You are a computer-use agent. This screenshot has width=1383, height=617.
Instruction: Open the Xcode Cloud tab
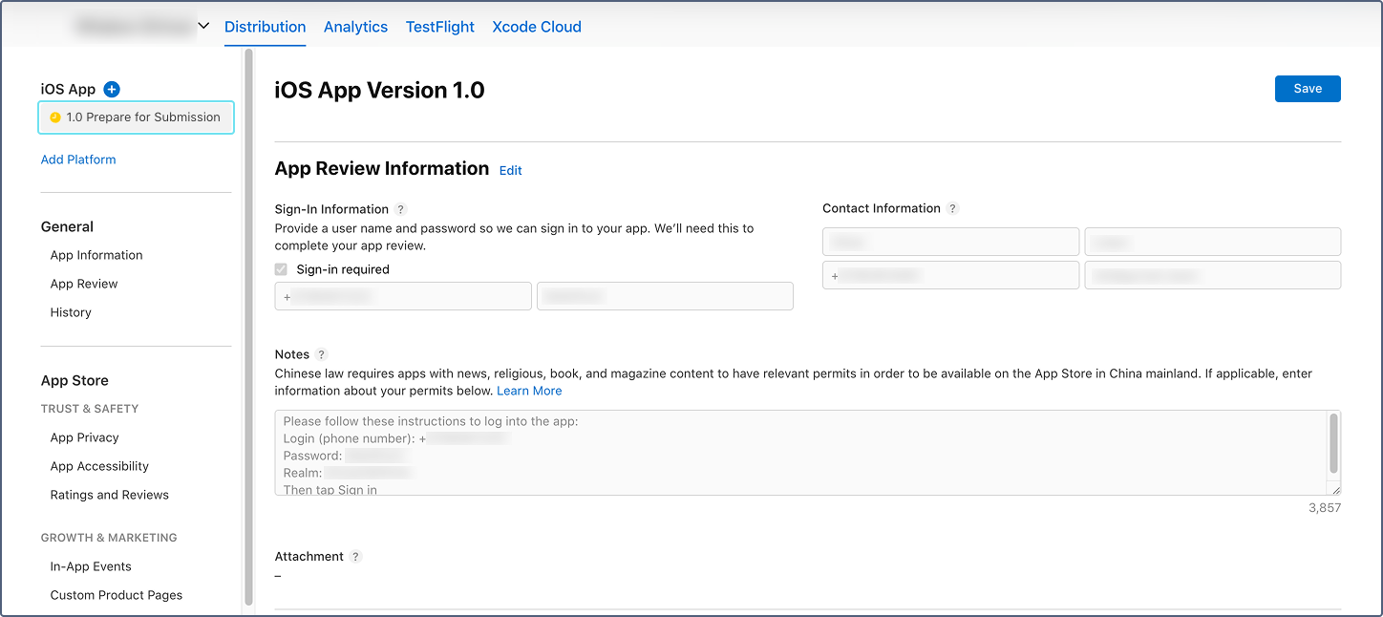537,27
